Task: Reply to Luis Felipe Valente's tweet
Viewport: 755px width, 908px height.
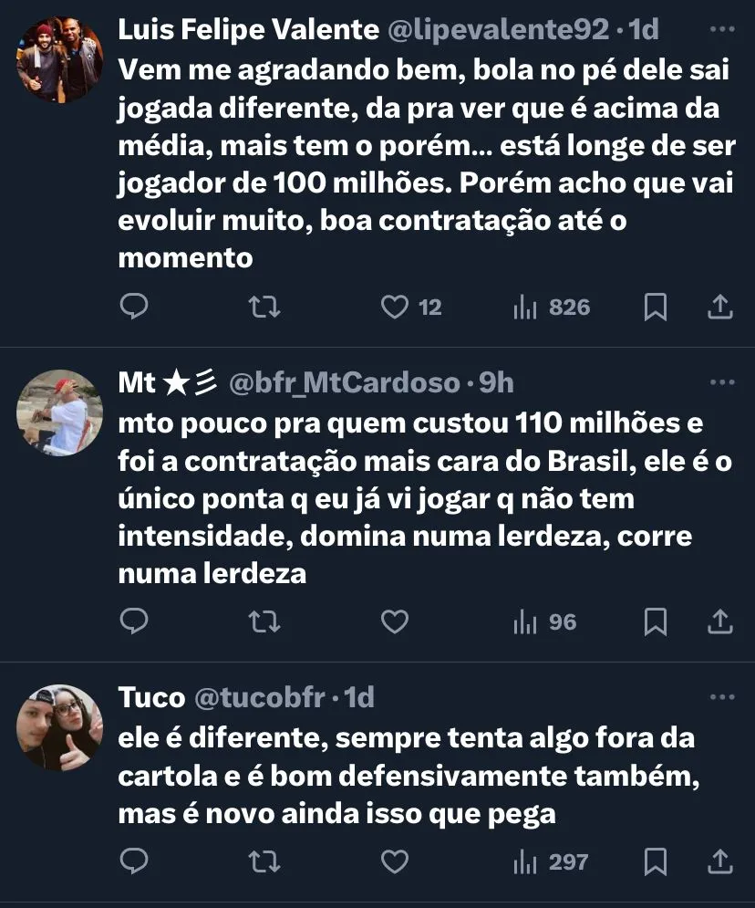Action: [134, 307]
